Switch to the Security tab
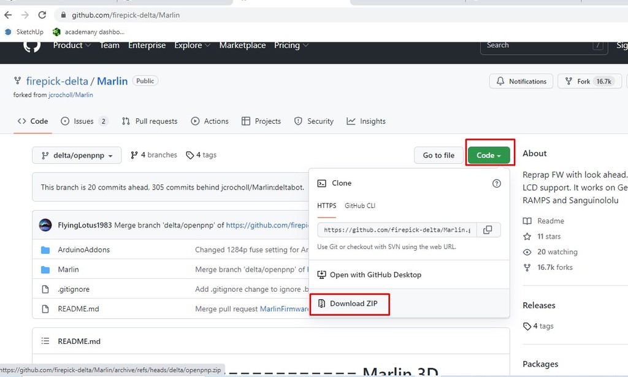The height and width of the screenshot is (377, 628). (x=313, y=121)
